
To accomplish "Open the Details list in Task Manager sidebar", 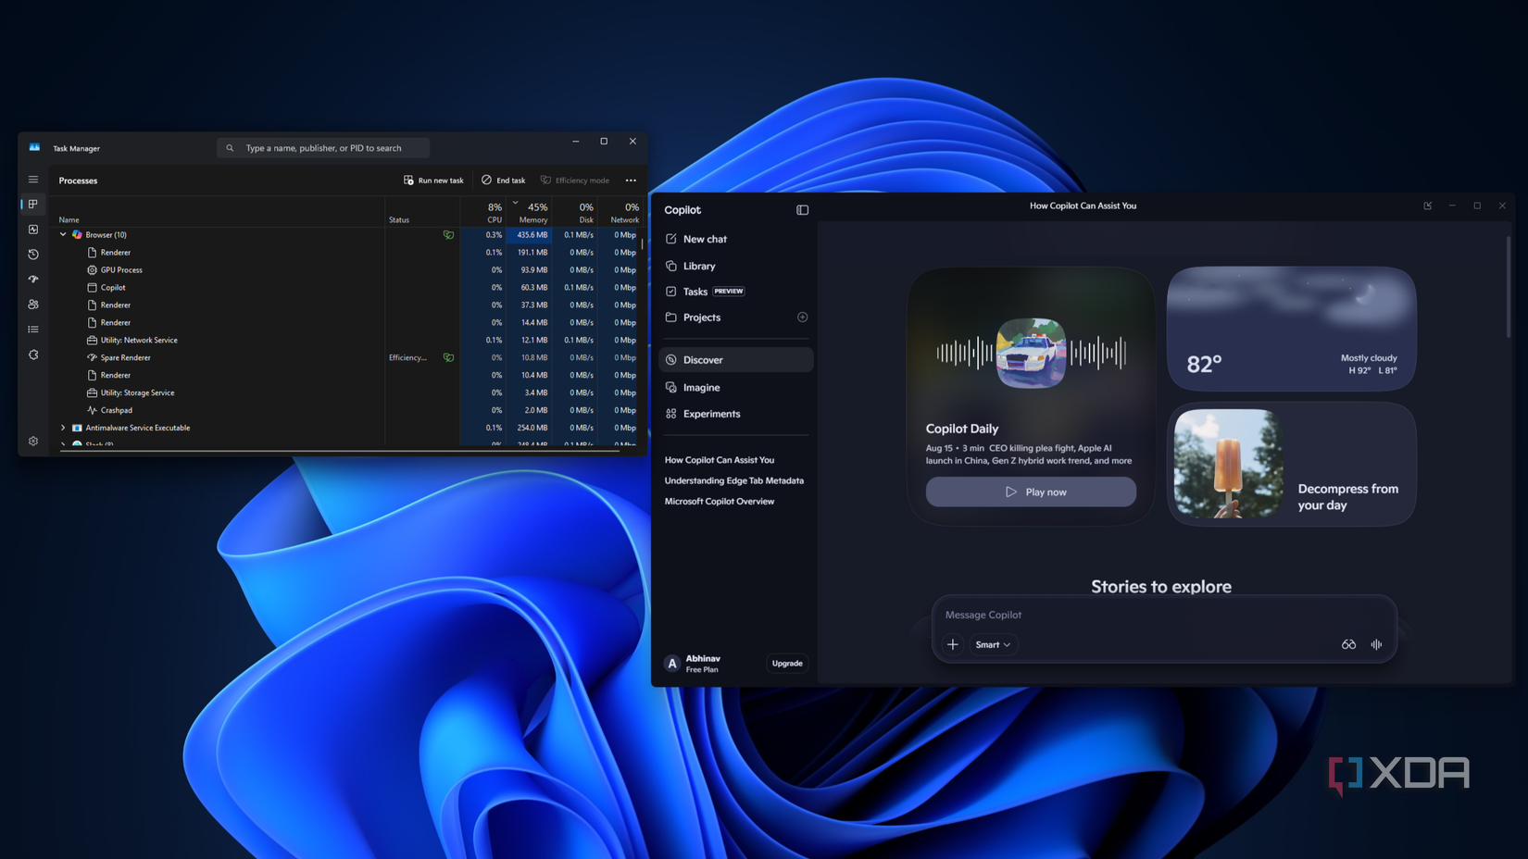I will [33, 329].
